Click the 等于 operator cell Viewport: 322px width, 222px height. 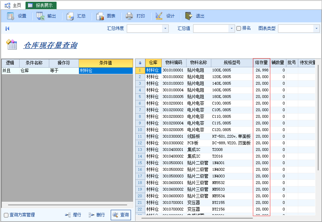click(64, 71)
